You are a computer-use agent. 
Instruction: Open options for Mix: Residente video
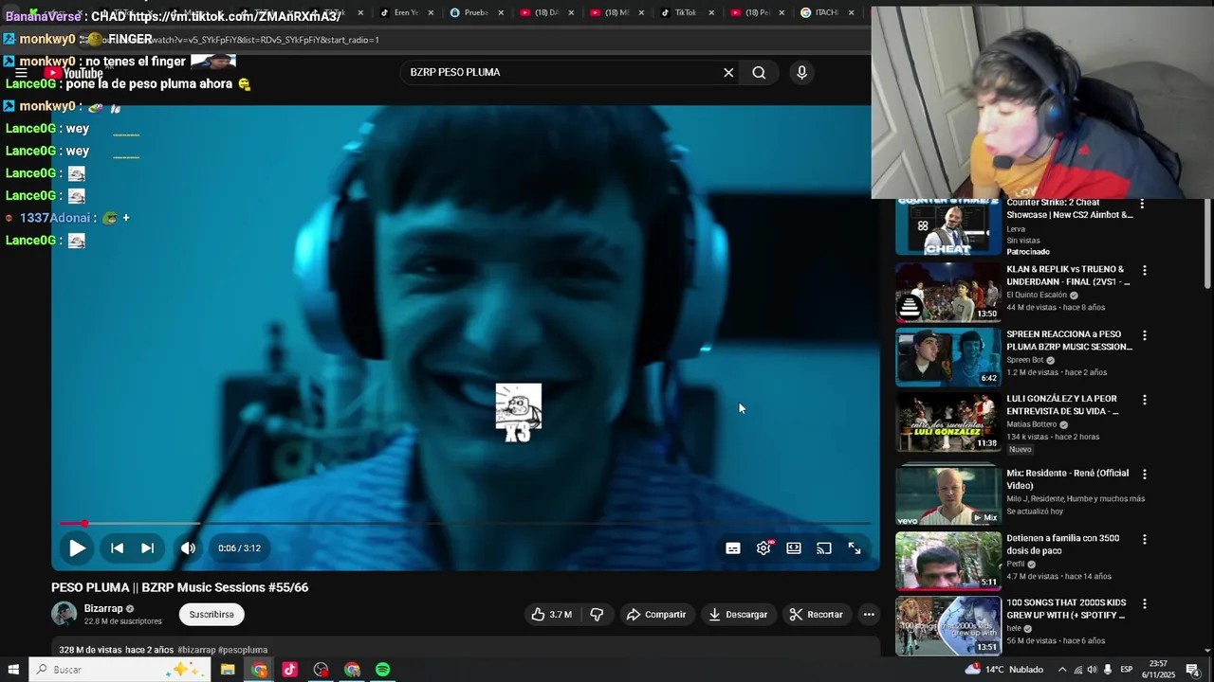(1144, 474)
